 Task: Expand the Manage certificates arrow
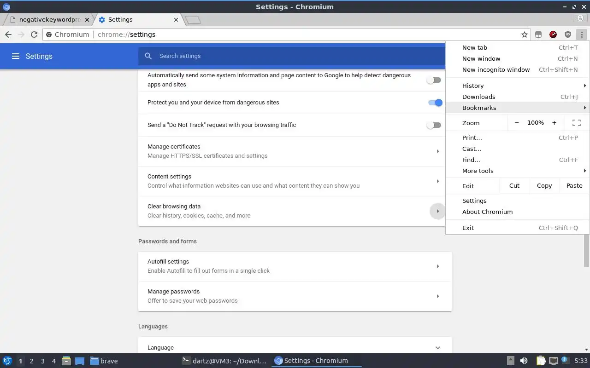coord(437,151)
